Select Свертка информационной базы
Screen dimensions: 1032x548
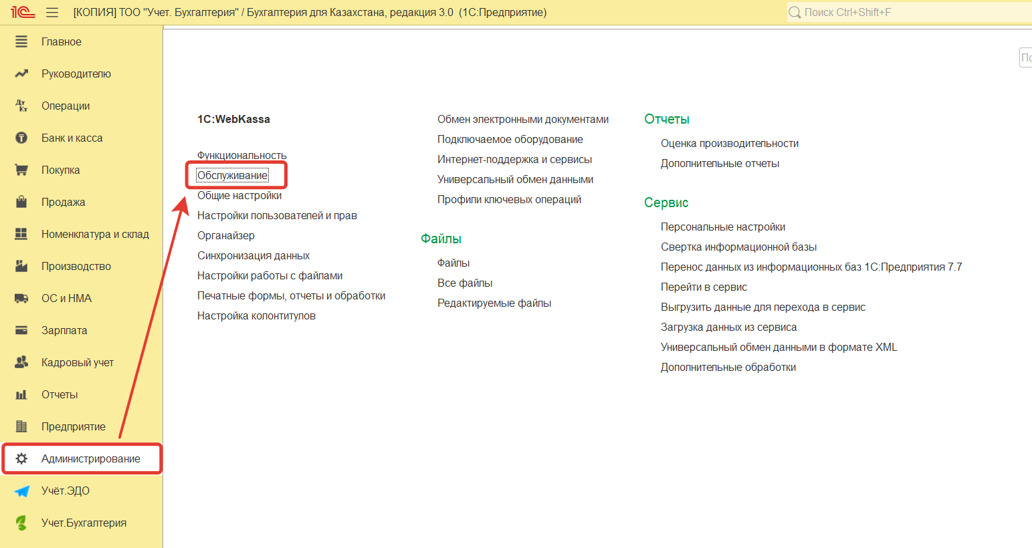point(738,247)
